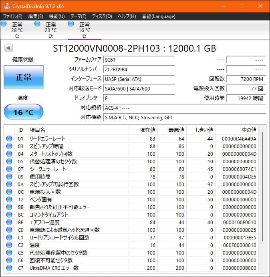Click the disk title ST12000VN0008-2PH103 : 12000.1 GB

tap(134, 48)
